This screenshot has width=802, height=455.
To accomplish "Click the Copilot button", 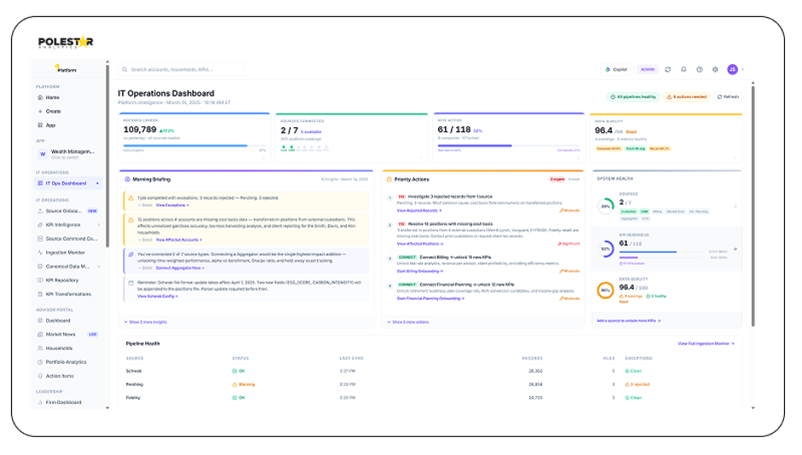I will pos(617,69).
